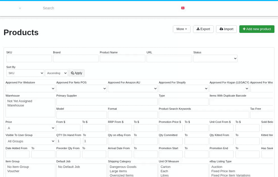The image size is (278, 177).
Task: Open Approved For Kogan (LEGACY) dropdown
Action: click(229, 88)
